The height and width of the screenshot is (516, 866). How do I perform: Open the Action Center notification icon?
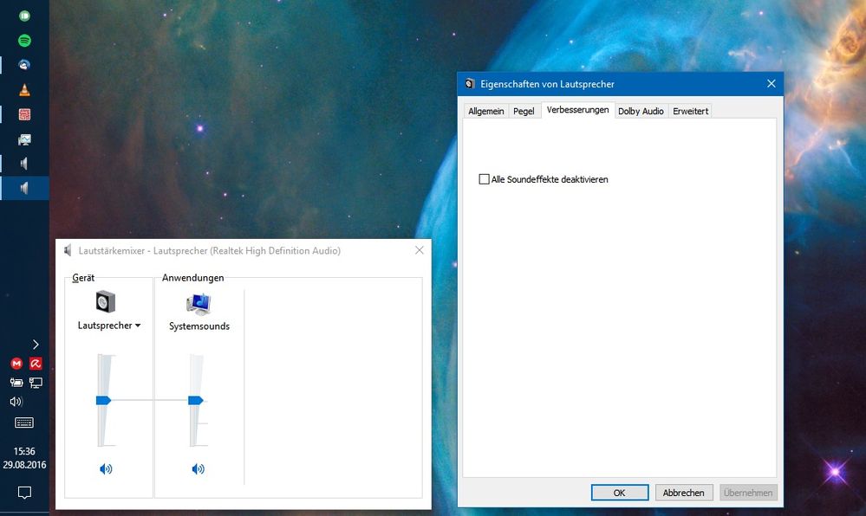(24, 493)
